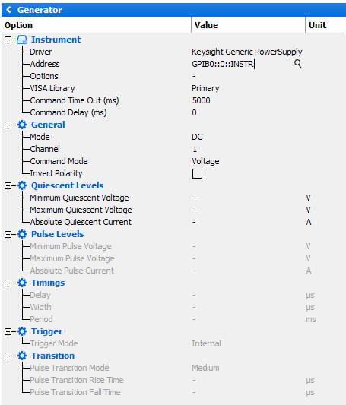This screenshot has width=346, height=405.
Task: Collapse the Quiescent Levels section
Action: point(8,185)
